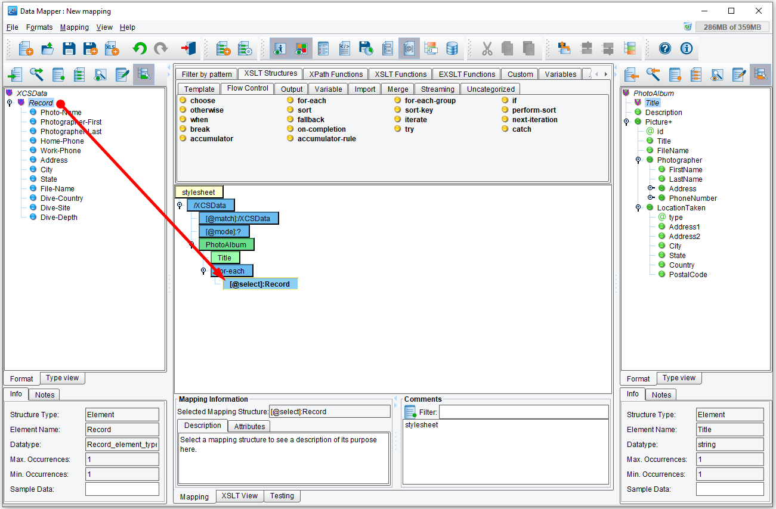Collapse the Picture+ node

(x=626, y=122)
